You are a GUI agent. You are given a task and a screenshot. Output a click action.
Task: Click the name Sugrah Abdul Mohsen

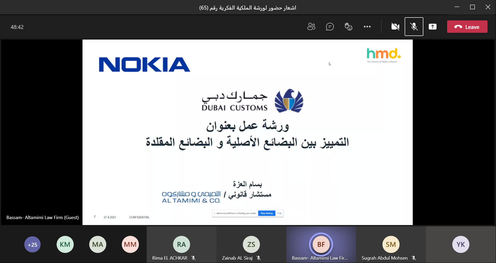click(385, 258)
